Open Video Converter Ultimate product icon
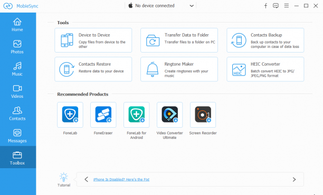This screenshot has width=323, height=195. (x=170, y=115)
